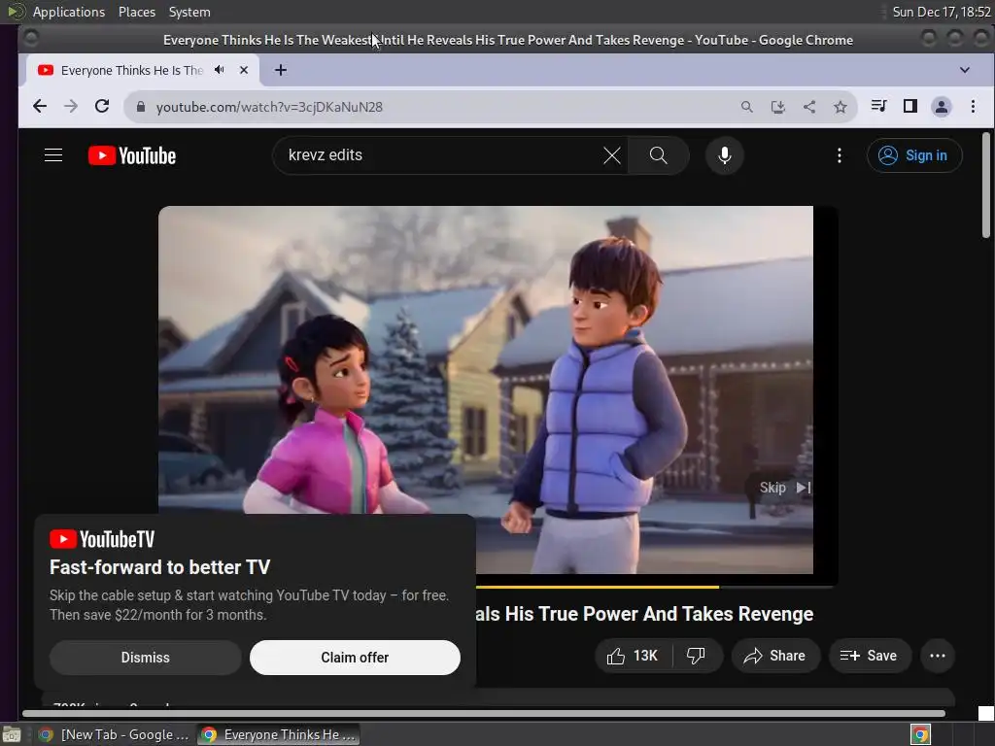This screenshot has height=746, width=995.
Task: Click the page vertical scrollbar
Action: pyautogui.click(x=986, y=186)
